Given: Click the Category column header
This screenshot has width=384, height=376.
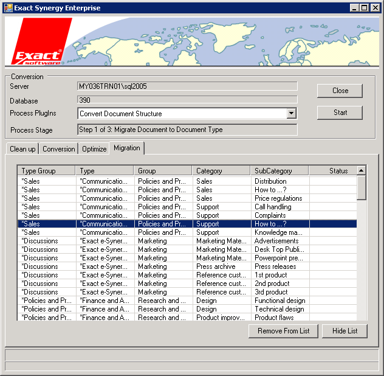Looking at the screenshot, I should 221,171.
